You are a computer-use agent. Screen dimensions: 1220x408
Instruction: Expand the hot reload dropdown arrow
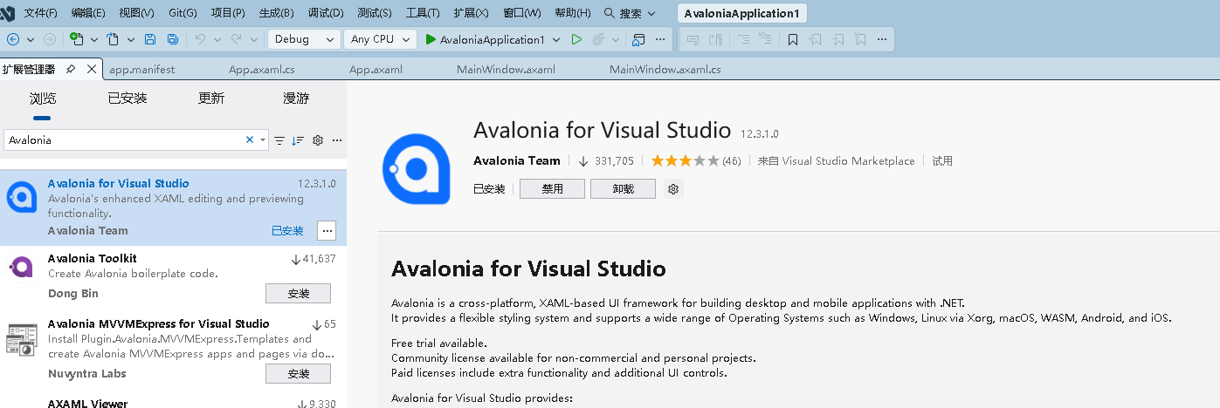(x=616, y=39)
